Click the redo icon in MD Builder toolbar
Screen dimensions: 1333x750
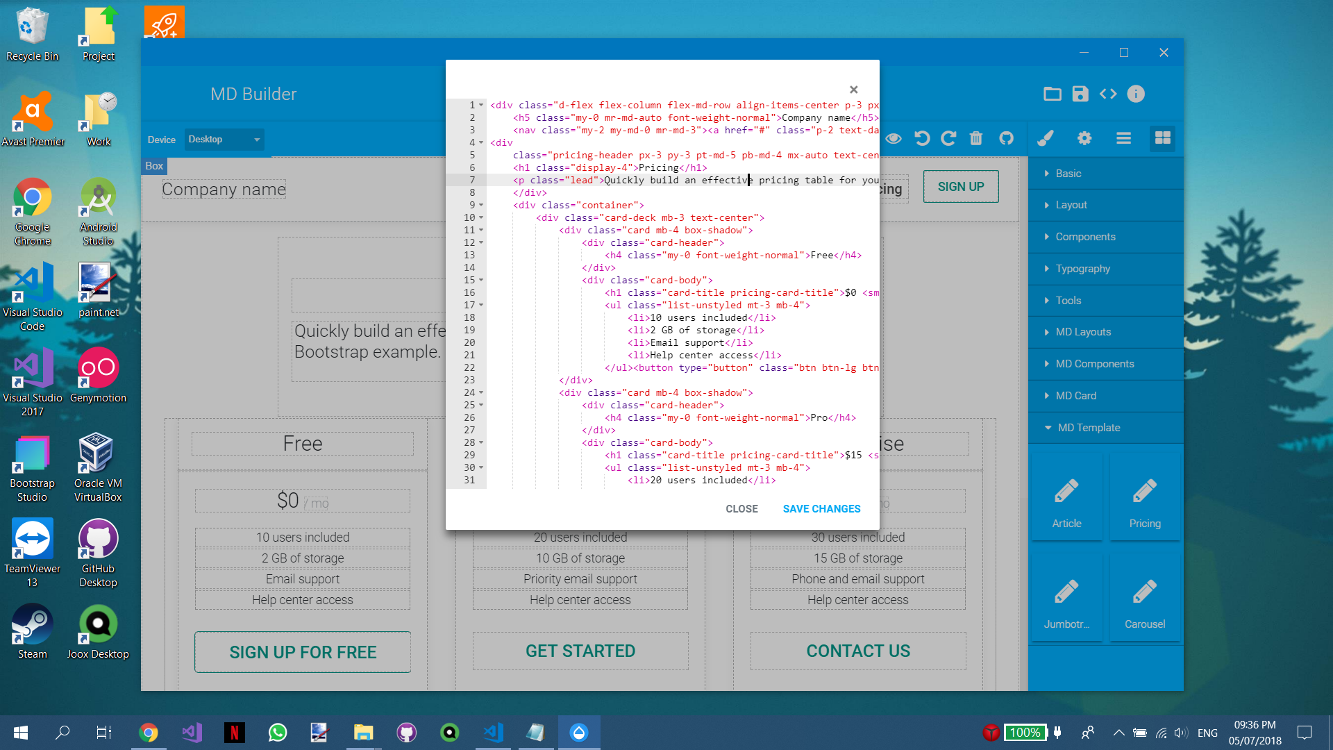pos(949,138)
